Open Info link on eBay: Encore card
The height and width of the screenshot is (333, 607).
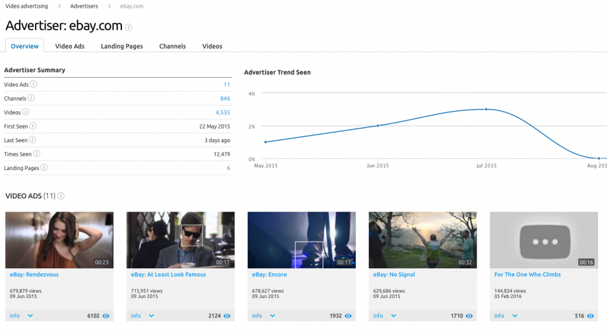(257, 316)
